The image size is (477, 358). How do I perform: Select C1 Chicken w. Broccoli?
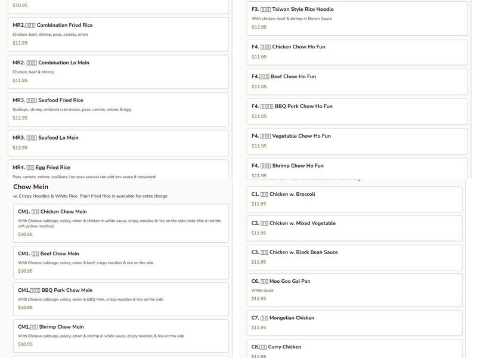[354, 199]
